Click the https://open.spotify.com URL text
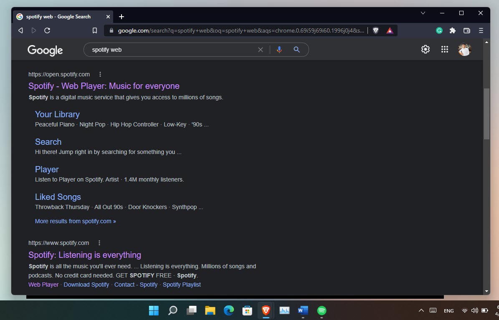Viewport: 499px width, 320px height. click(59, 74)
